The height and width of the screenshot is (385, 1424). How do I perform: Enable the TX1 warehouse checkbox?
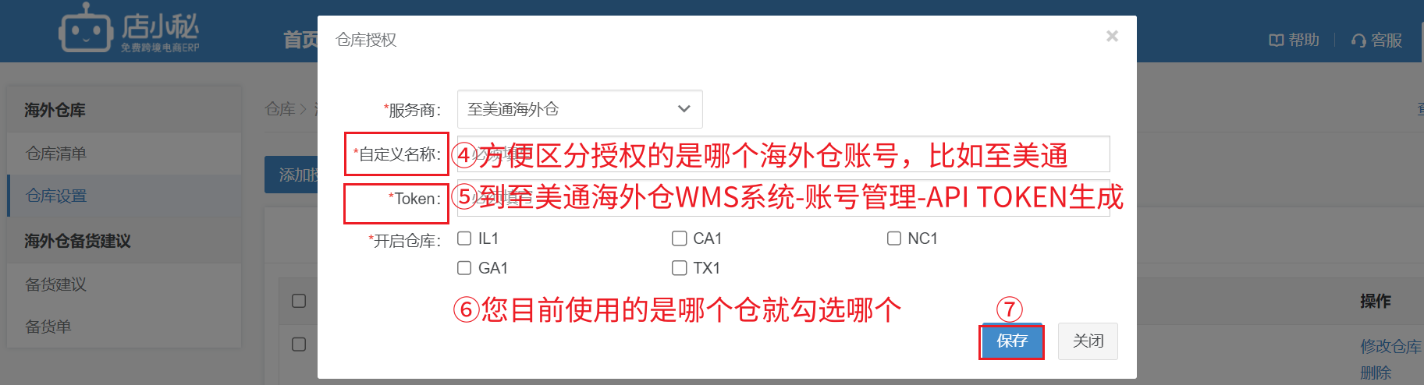[x=680, y=268]
